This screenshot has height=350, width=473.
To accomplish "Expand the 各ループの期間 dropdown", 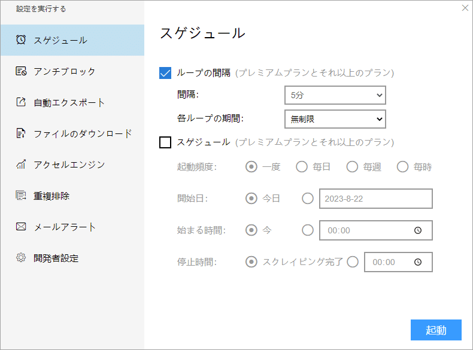I will [335, 119].
